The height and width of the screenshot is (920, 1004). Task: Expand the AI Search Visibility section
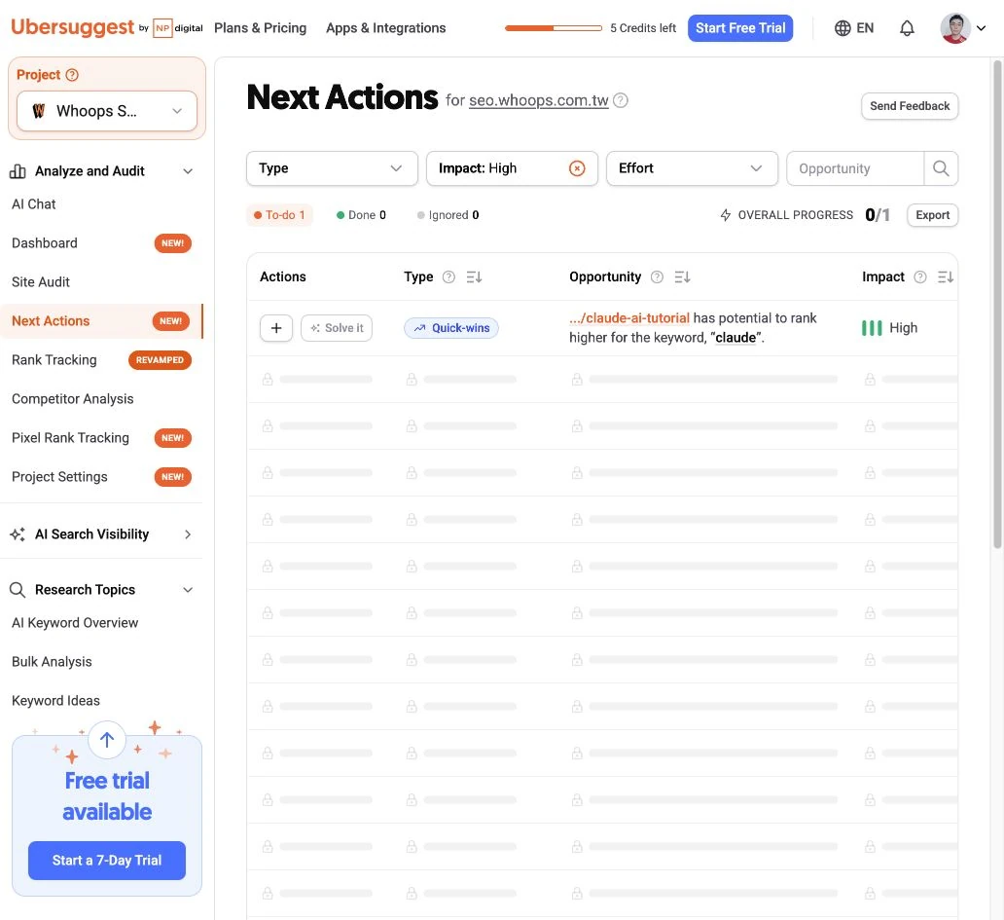point(188,534)
